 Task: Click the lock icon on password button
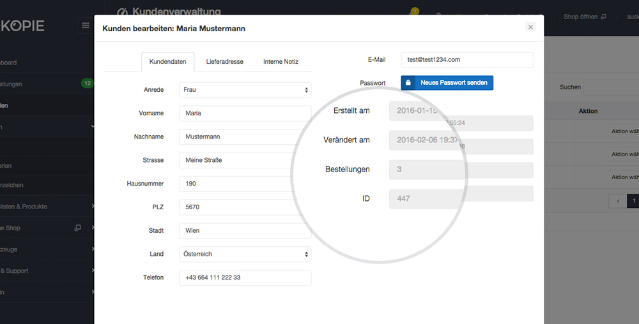coord(408,82)
